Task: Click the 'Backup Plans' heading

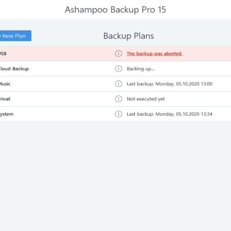Action: tap(129, 36)
